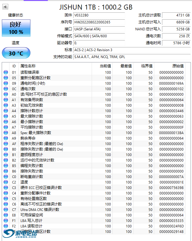Click the status icon for 读取错误率 row
Image resolution: width=192 pixels, height=241 pixels.
tap(6, 72)
